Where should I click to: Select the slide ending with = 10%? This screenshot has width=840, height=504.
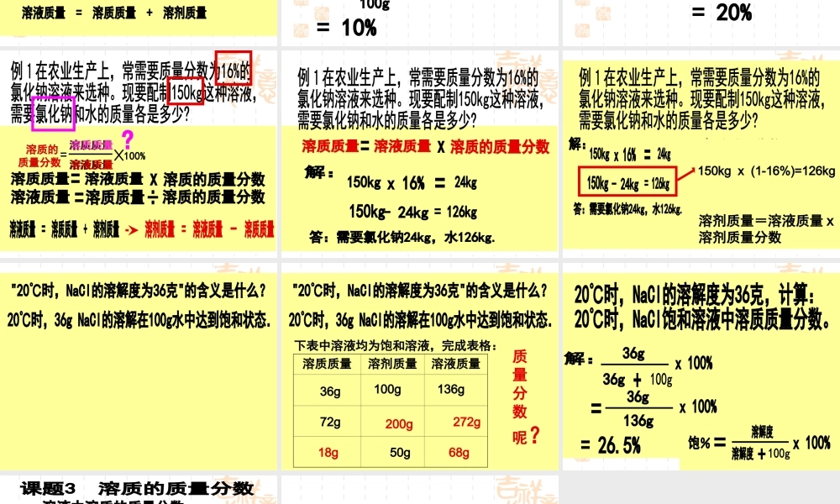click(x=419, y=23)
